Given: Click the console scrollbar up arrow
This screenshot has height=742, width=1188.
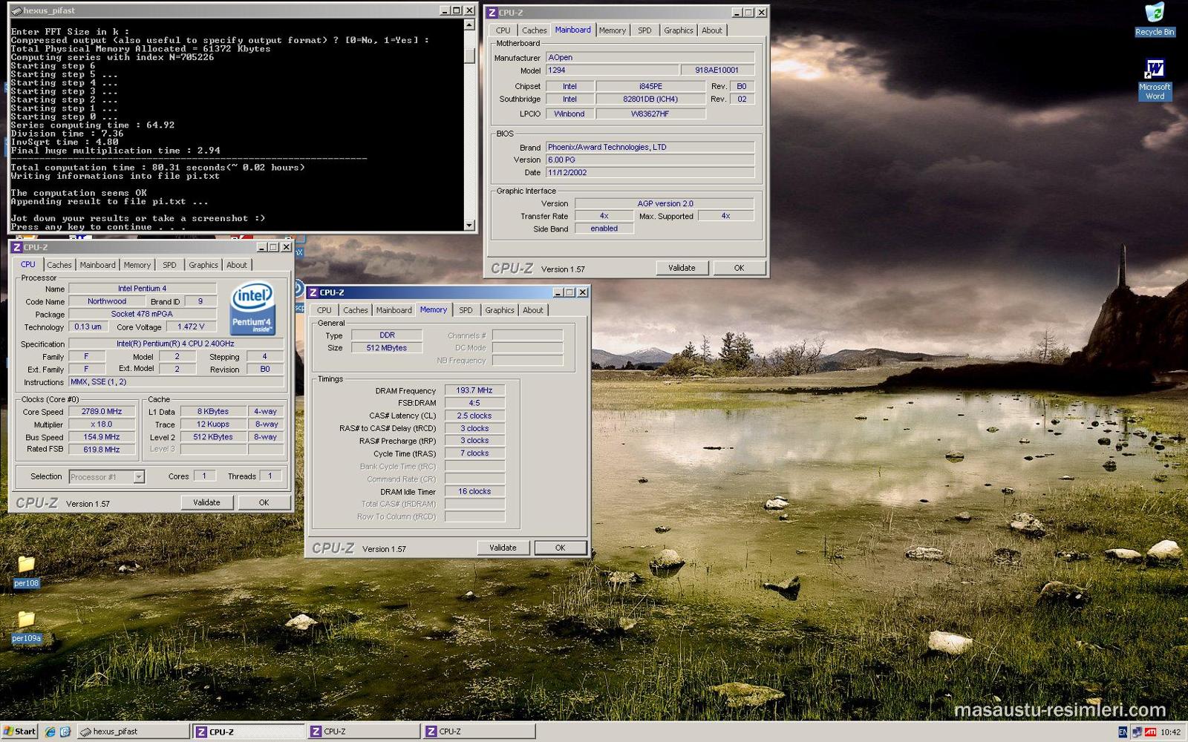Looking at the screenshot, I should [469, 24].
